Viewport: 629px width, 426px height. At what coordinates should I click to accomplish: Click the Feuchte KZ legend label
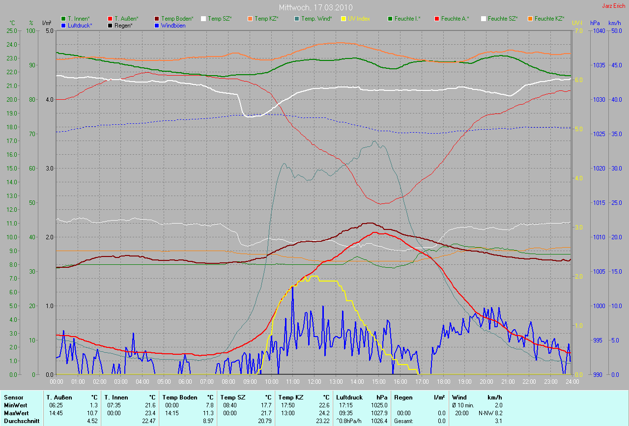(x=549, y=19)
